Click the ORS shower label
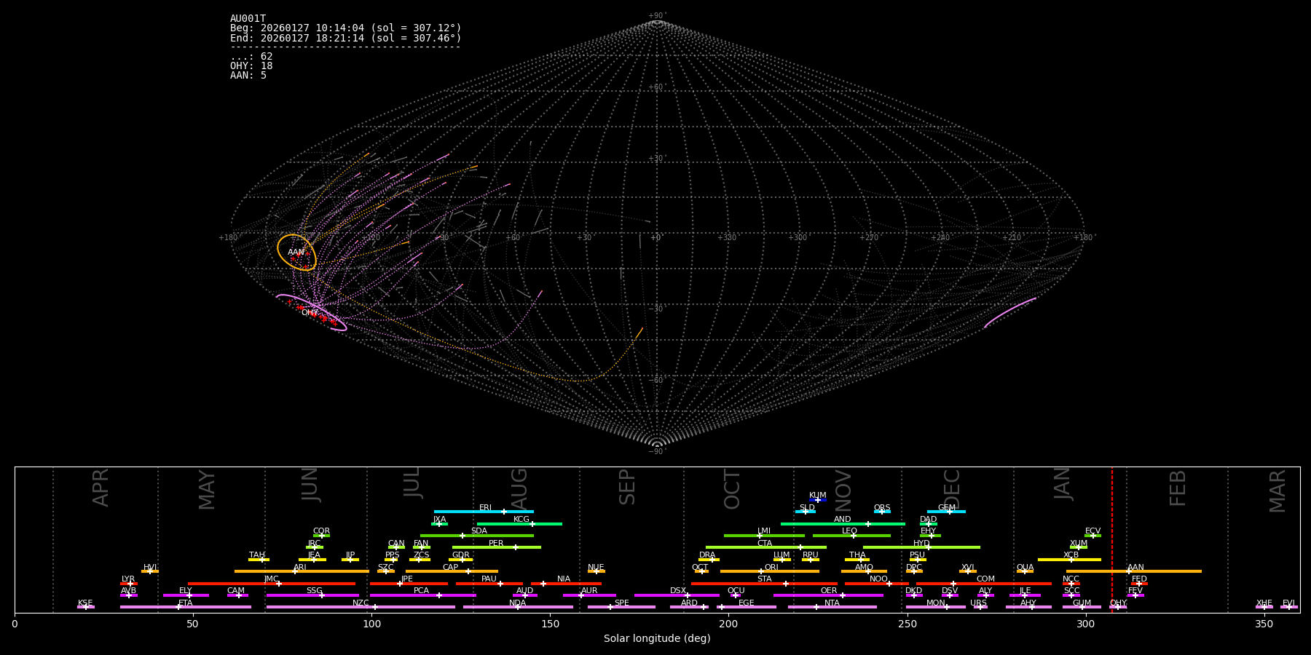The width and height of the screenshot is (1311, 655). (882, 508)
